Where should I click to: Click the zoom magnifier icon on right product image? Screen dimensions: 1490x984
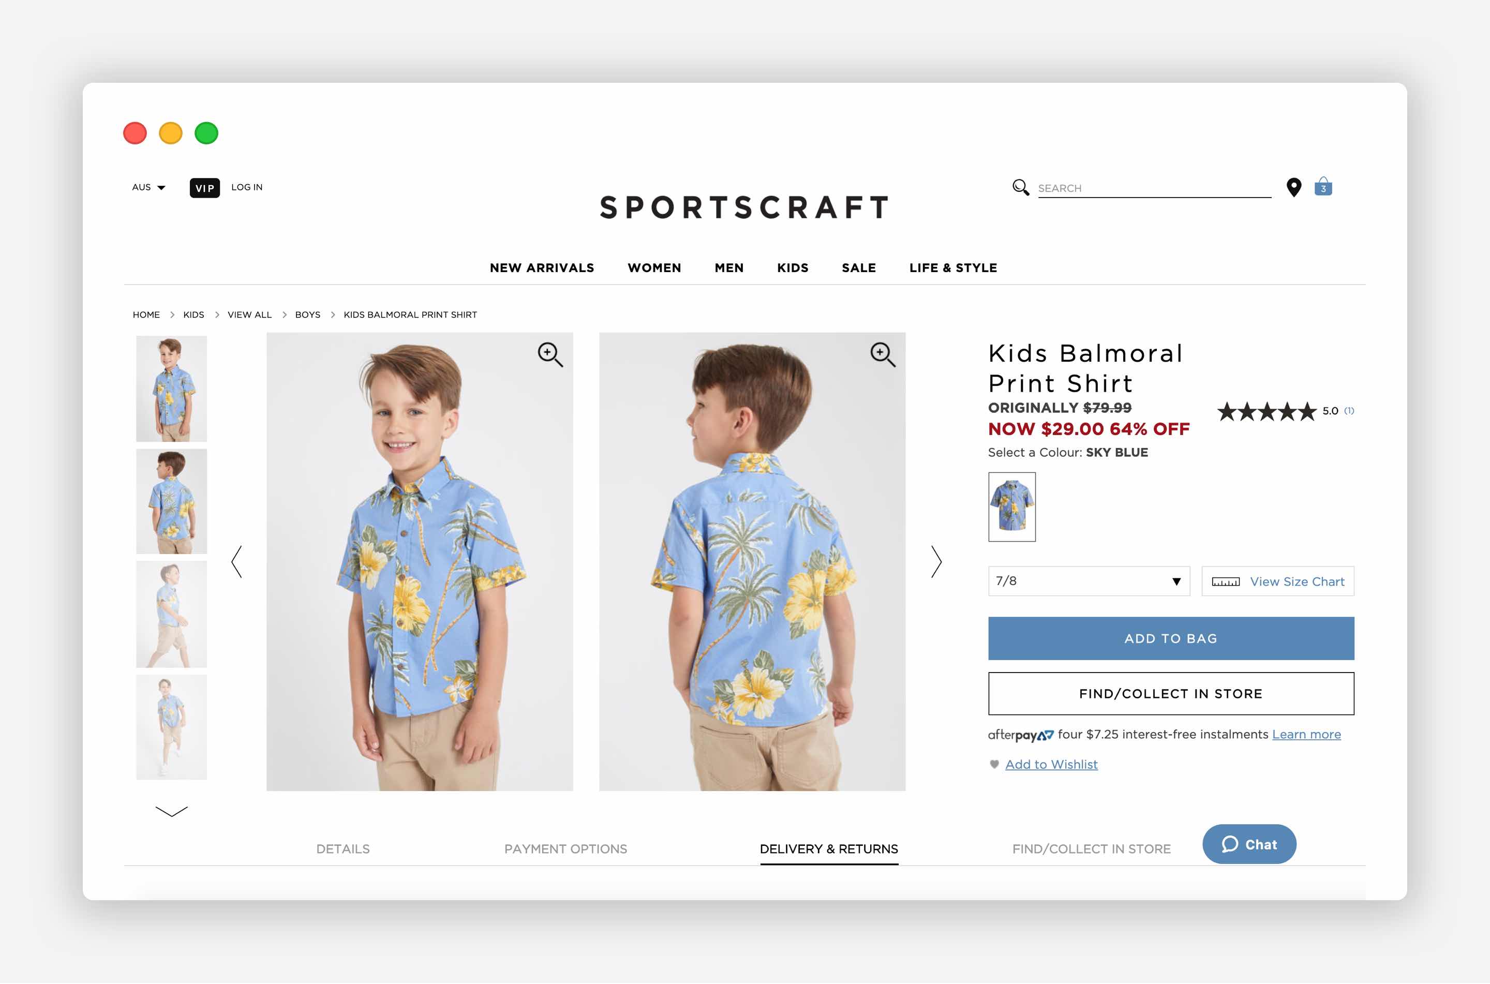883,354
